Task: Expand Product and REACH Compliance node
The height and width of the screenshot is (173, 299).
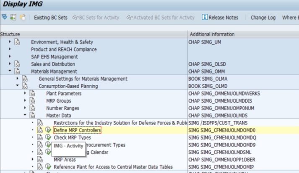Action: pos(10,49)
